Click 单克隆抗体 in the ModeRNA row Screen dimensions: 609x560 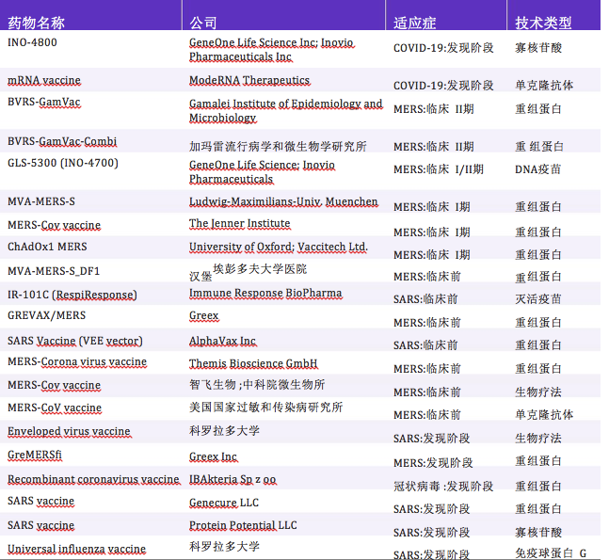544,85
